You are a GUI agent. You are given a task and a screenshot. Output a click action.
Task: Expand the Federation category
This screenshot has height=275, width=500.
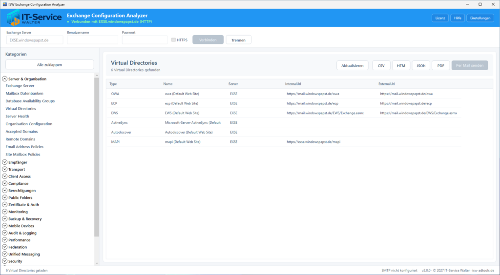pyautogui.click(x=4, y=247)
